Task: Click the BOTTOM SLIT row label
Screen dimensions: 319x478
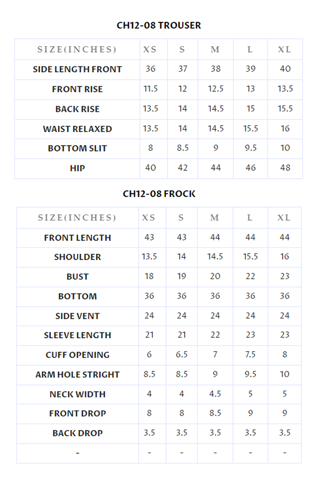Action: [77, 149]
